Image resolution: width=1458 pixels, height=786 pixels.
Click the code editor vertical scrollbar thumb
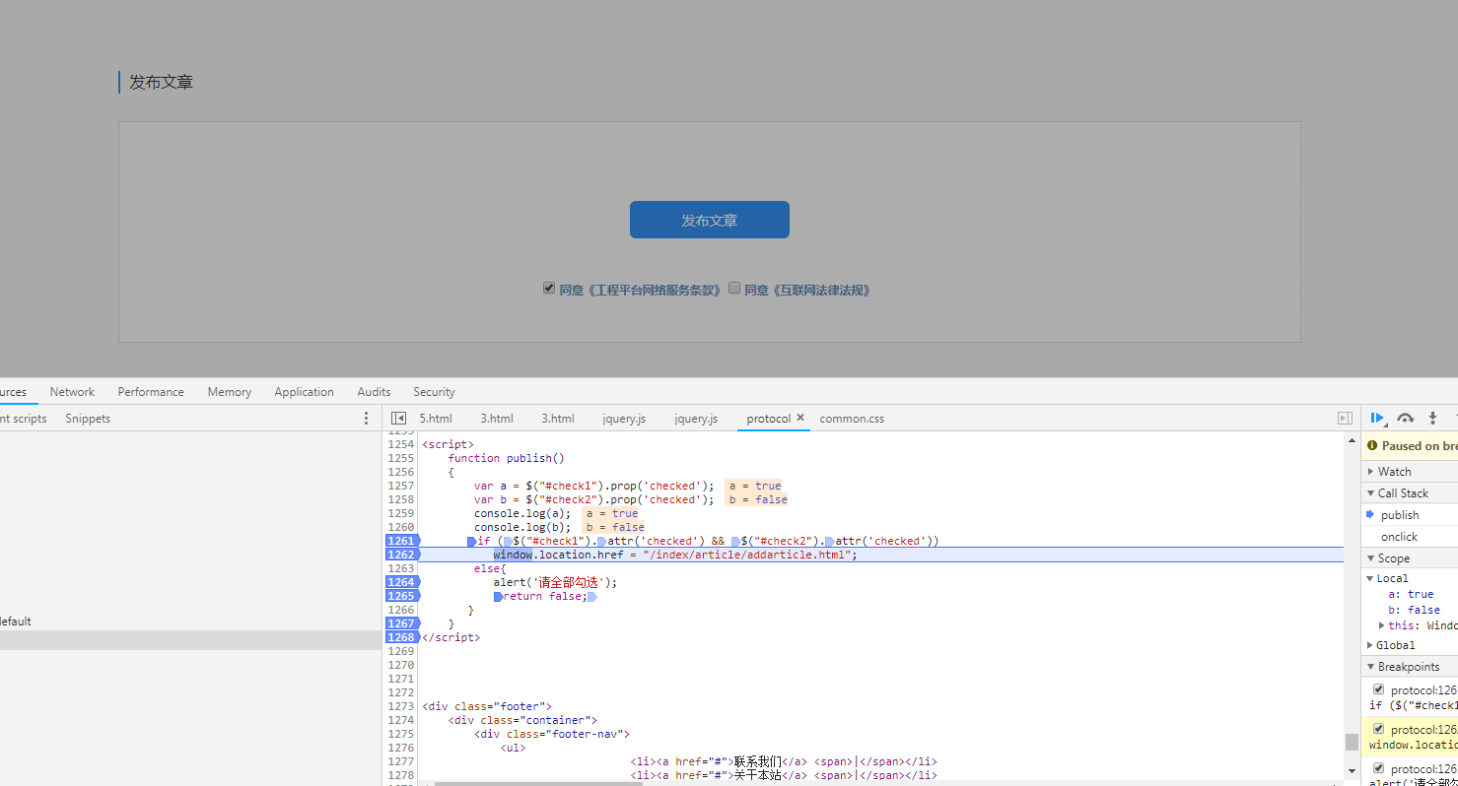pyautogui.click(x=1351, y=742)
